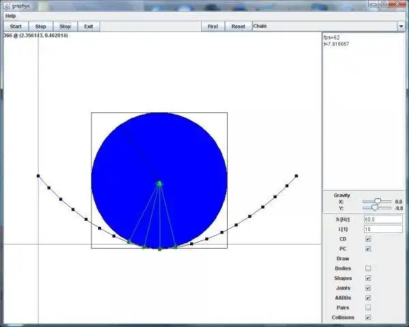Screen dimensions: 409x327
Task: Click the Exit button
Action: [x=89, y=27]
